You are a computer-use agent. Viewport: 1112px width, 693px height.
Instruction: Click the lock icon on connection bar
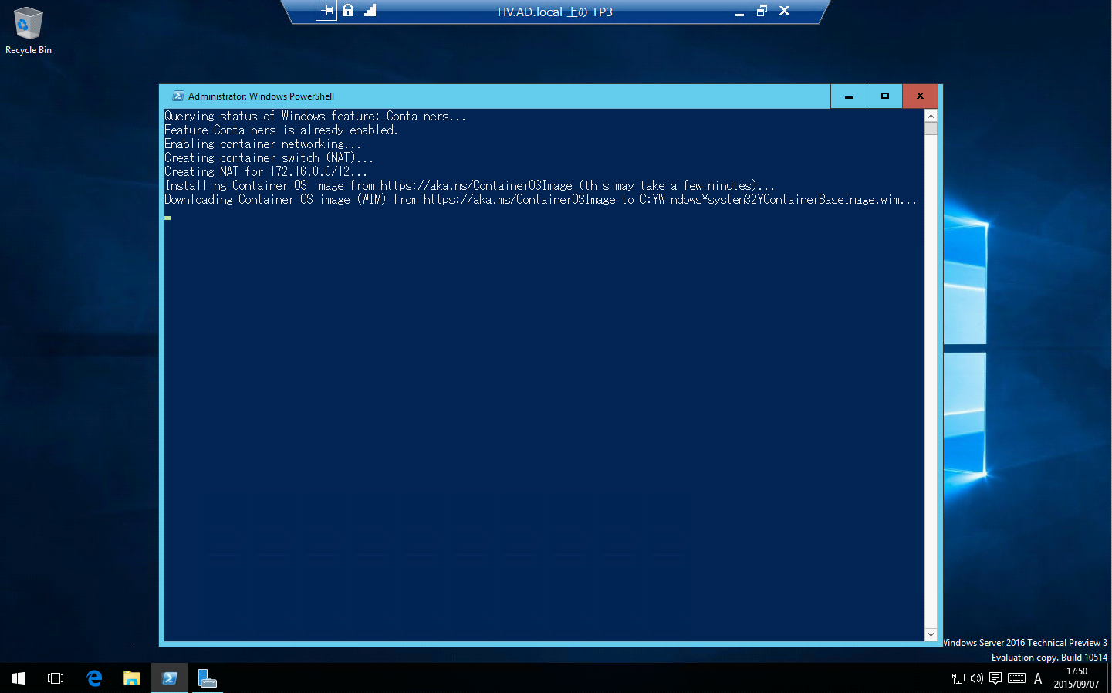point(348,10)
